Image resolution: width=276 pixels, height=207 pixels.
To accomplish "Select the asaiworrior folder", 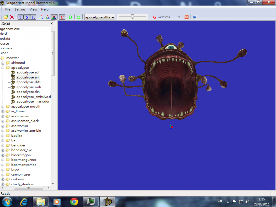I will point(20,126).
